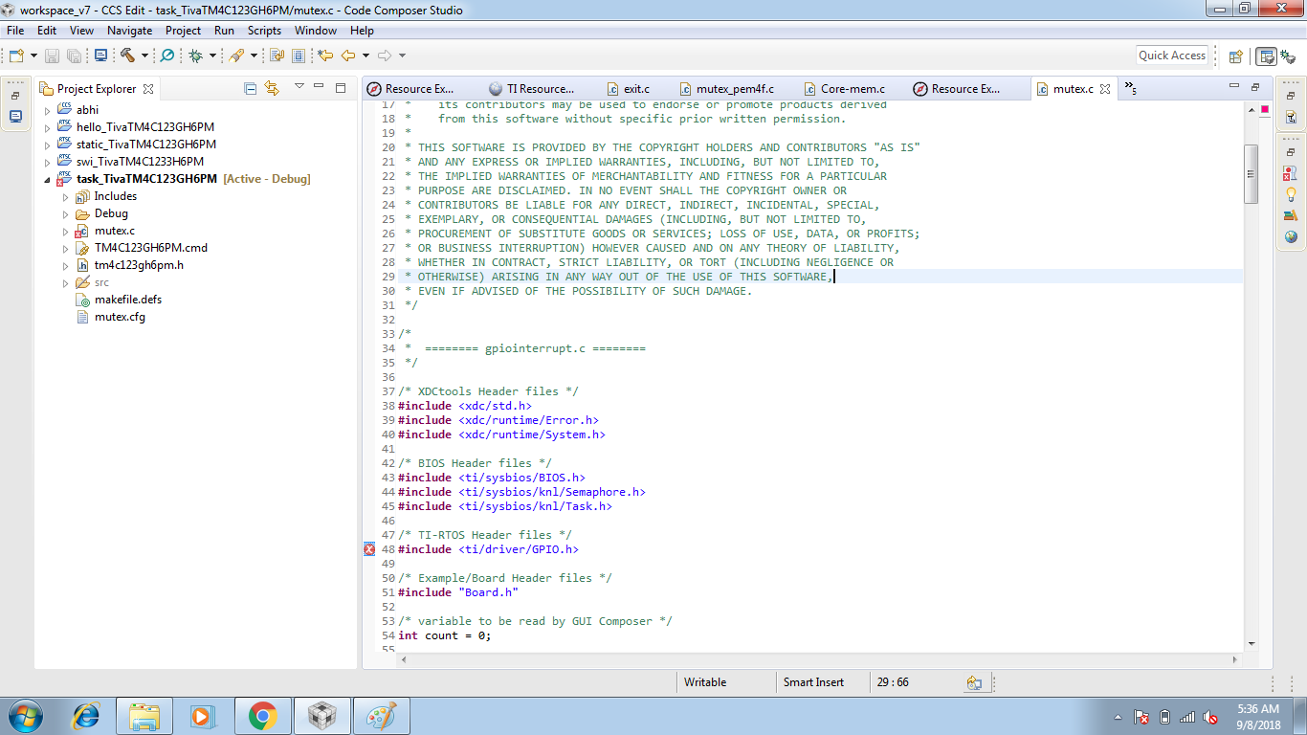Click the error marker icon on line 48
1307x735 pixels.
pos(369,549)
